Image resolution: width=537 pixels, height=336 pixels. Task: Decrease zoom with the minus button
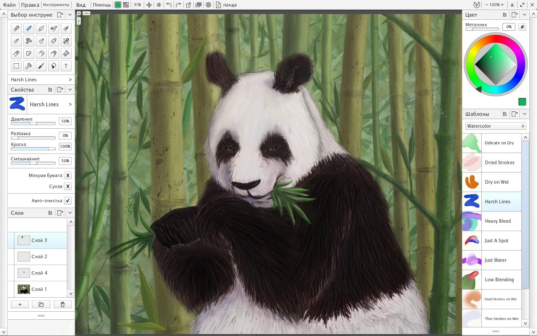click(x=487, y=5)
